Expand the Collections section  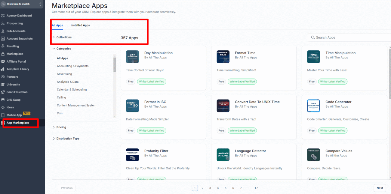(64, 37)
